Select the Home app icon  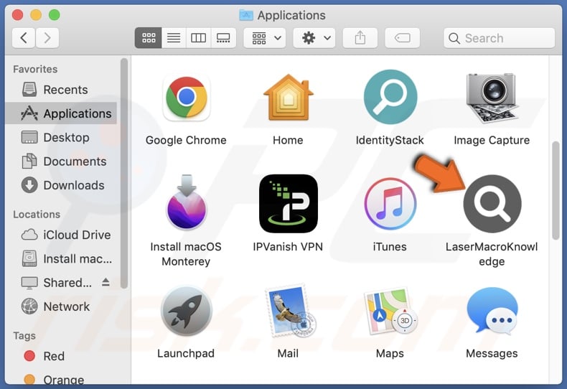[289, 98]
